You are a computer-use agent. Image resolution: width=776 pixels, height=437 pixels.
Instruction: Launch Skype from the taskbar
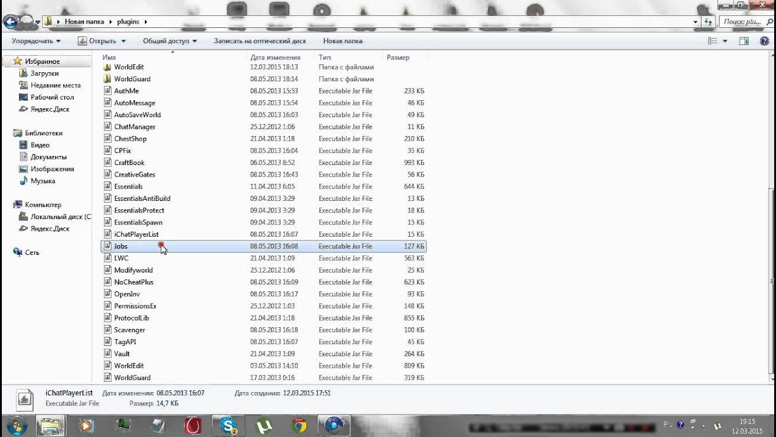tap(229, 425)
